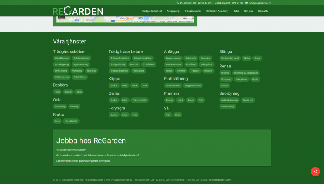The width and height of the screenshot is (324, 184).
Task: Select Rosor under Plantera
Action: [x=191, y=100]
